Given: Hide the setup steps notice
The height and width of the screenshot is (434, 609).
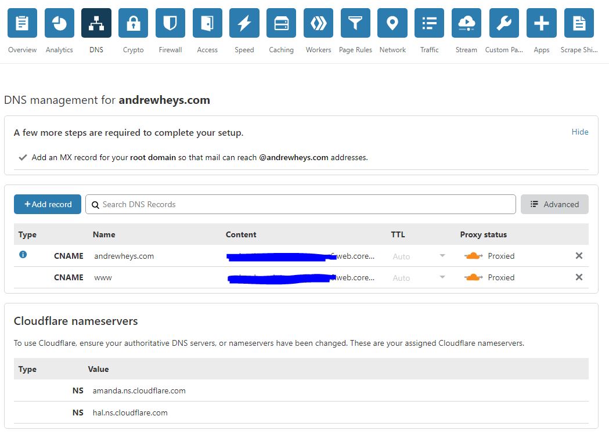Looking at the screenshot, I should (580, 132).
